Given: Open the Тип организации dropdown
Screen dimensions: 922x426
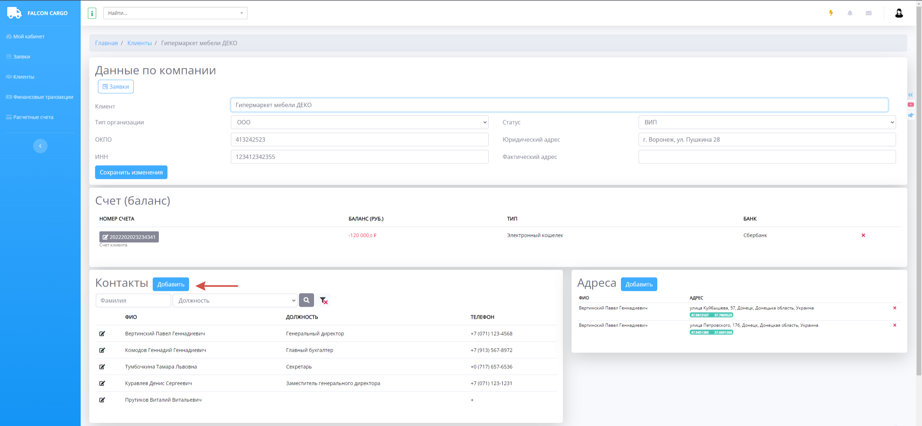Looking at the screenshot, I should click(359, 122).
